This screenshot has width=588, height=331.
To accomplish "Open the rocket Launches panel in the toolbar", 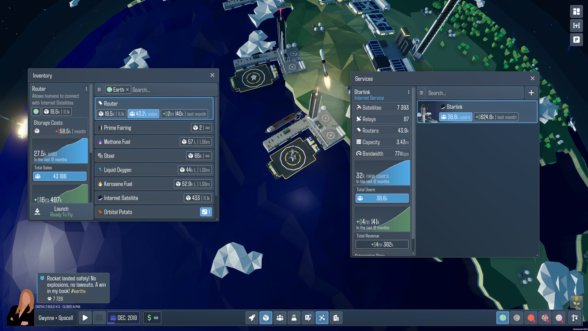I will [x=252, y=318].
